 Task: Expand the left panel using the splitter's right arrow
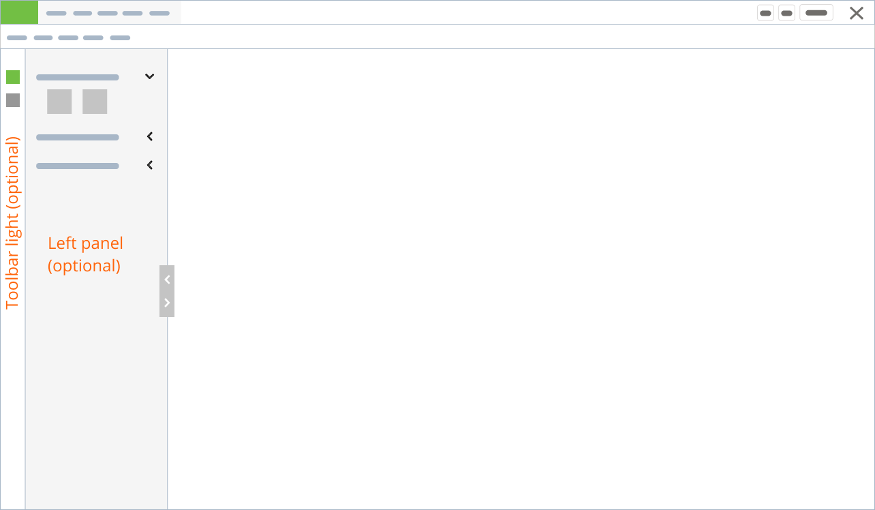click(x=167, y=303)
